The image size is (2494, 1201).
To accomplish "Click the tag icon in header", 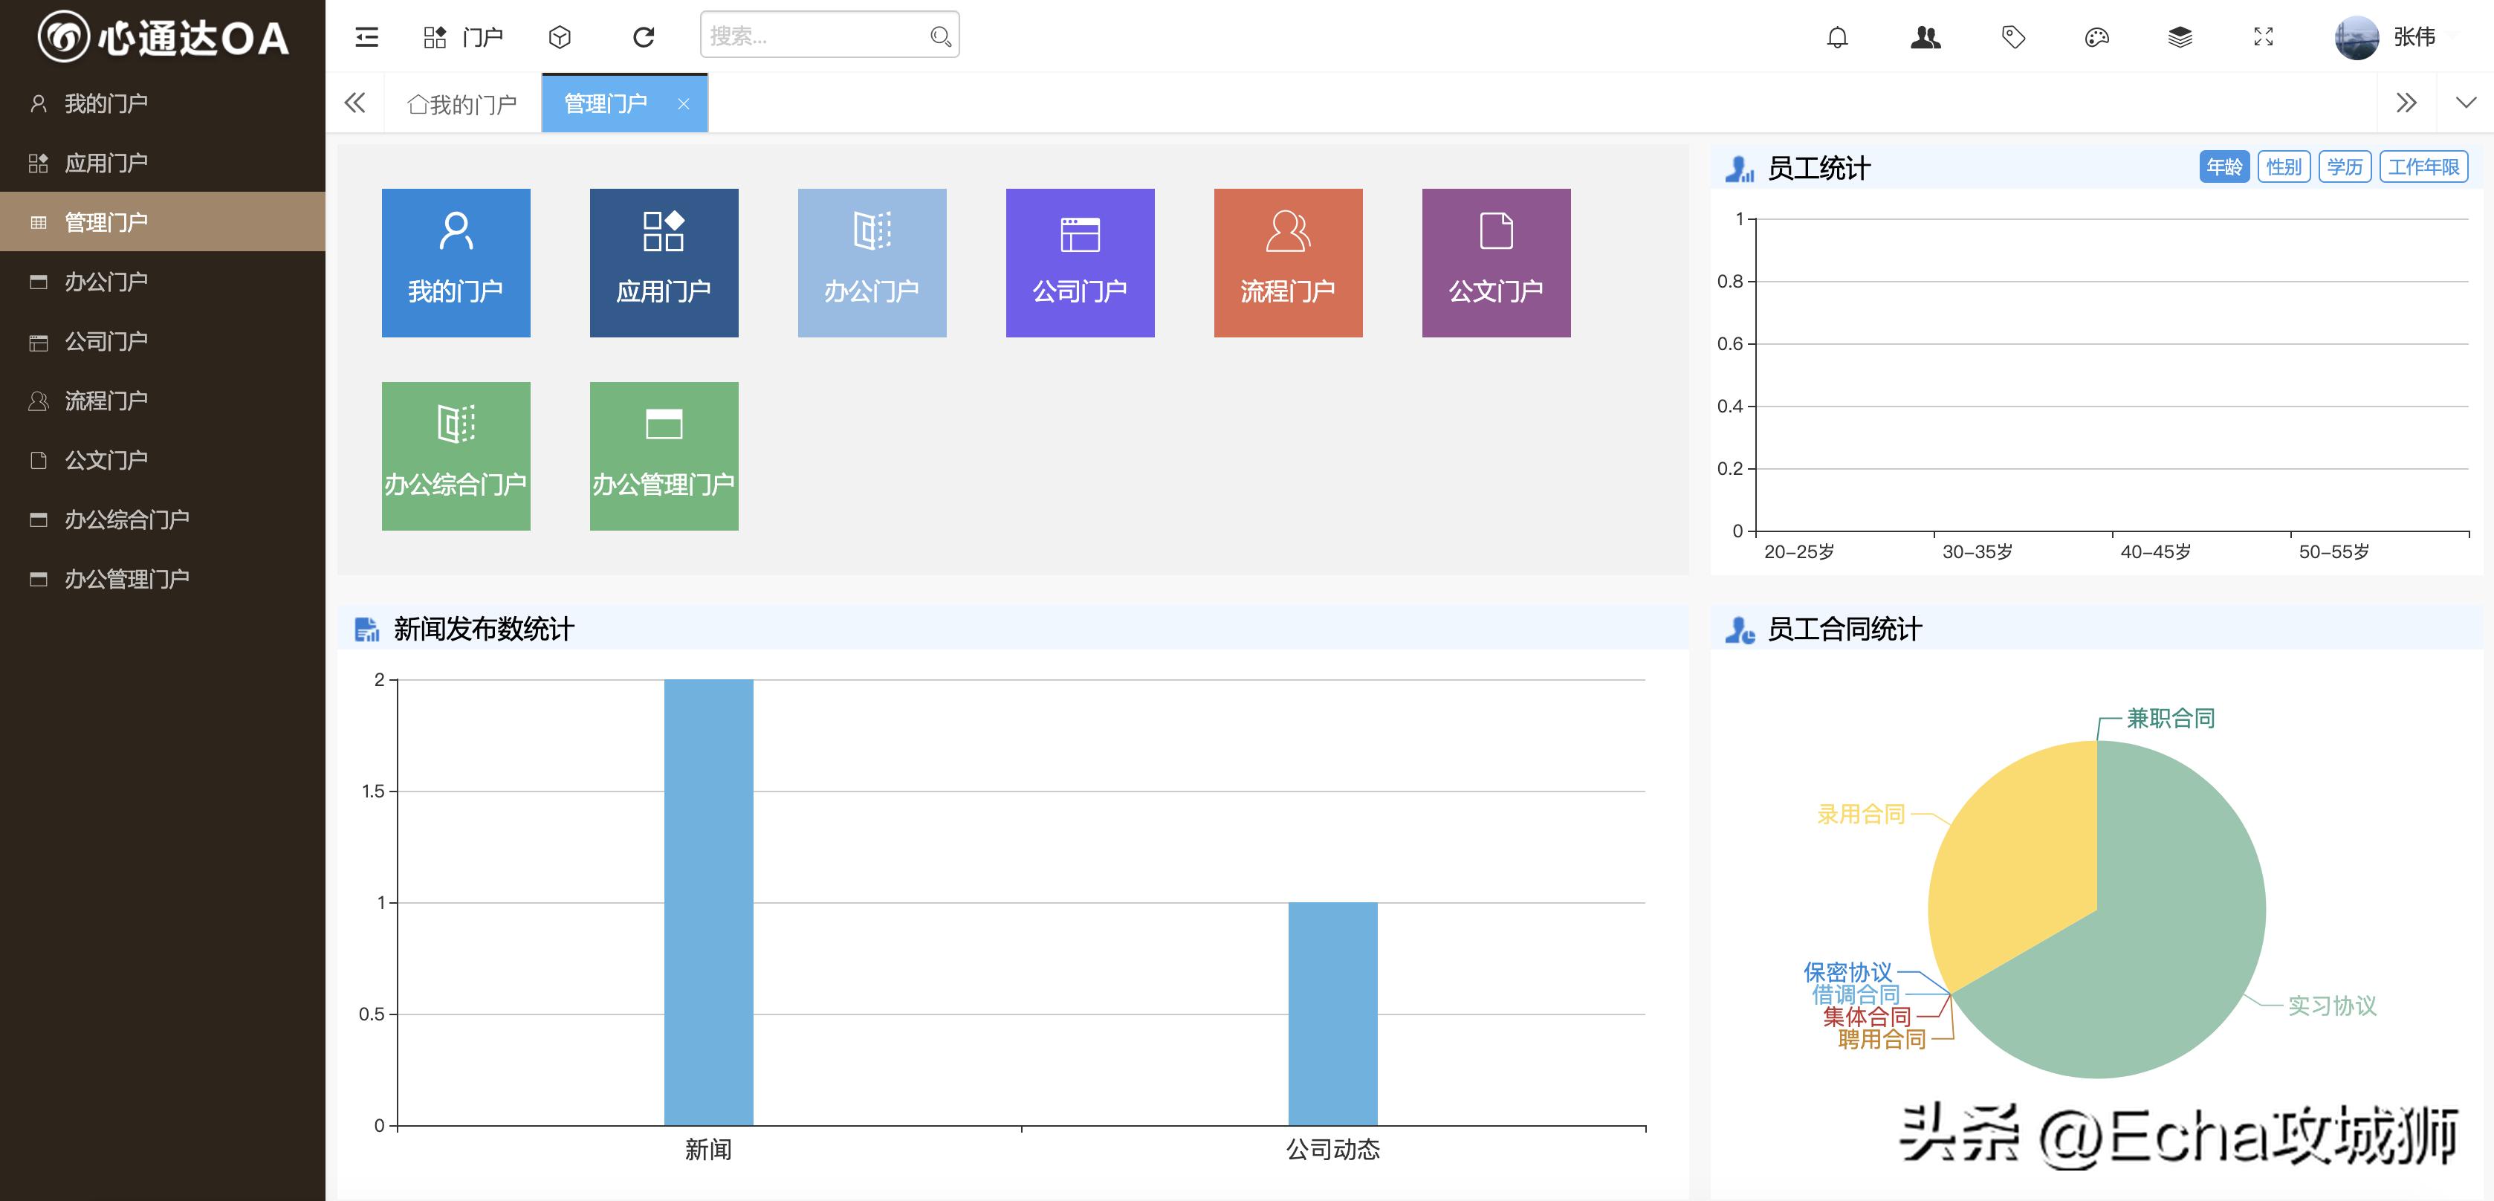I will click(2013, 37).
